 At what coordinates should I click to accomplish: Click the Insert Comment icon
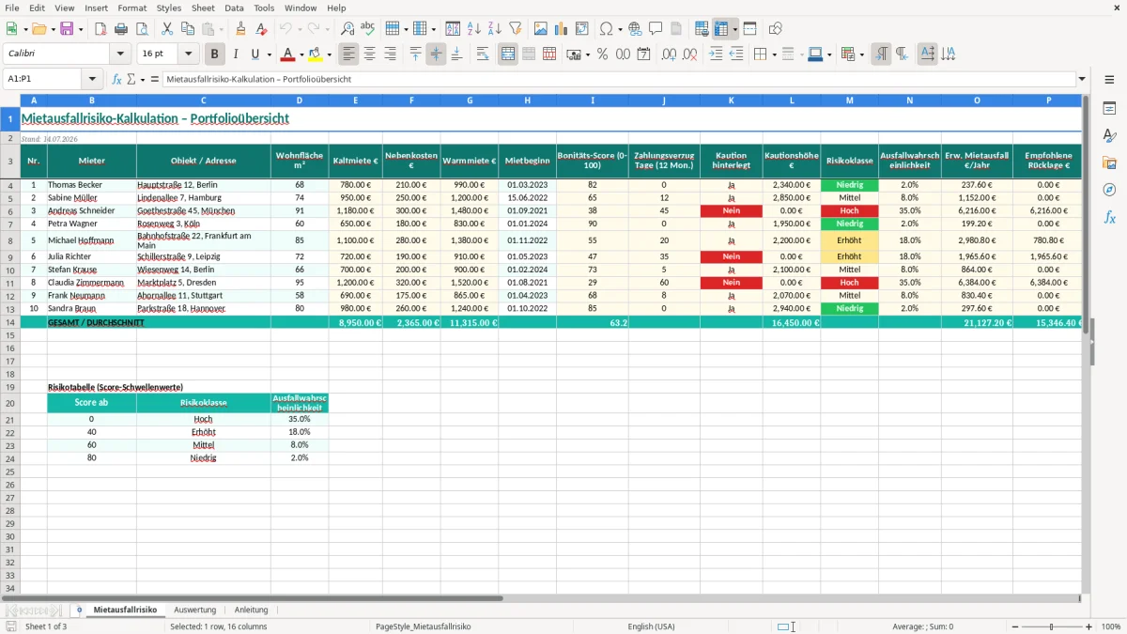(656, 29)
